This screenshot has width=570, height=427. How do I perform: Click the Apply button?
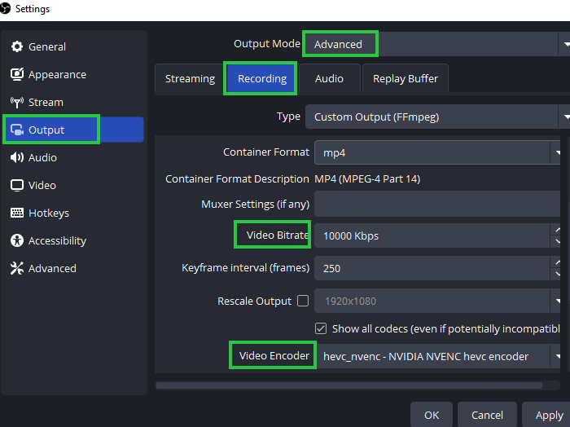549,415
